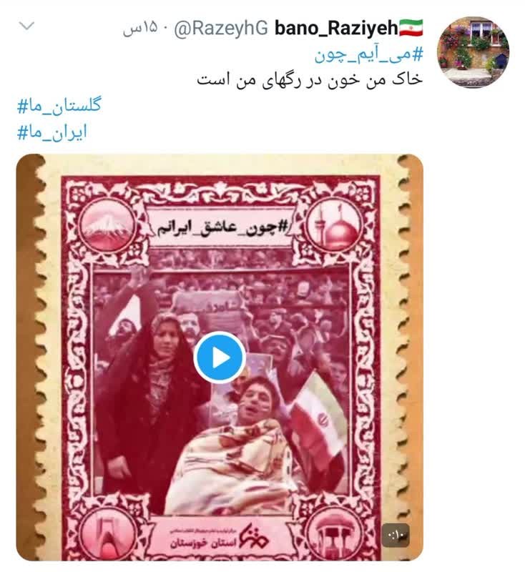This screenshot has height=572, width=525.
Task: Click the Iran flag emoji beside the name
Action: click(411, 28)
